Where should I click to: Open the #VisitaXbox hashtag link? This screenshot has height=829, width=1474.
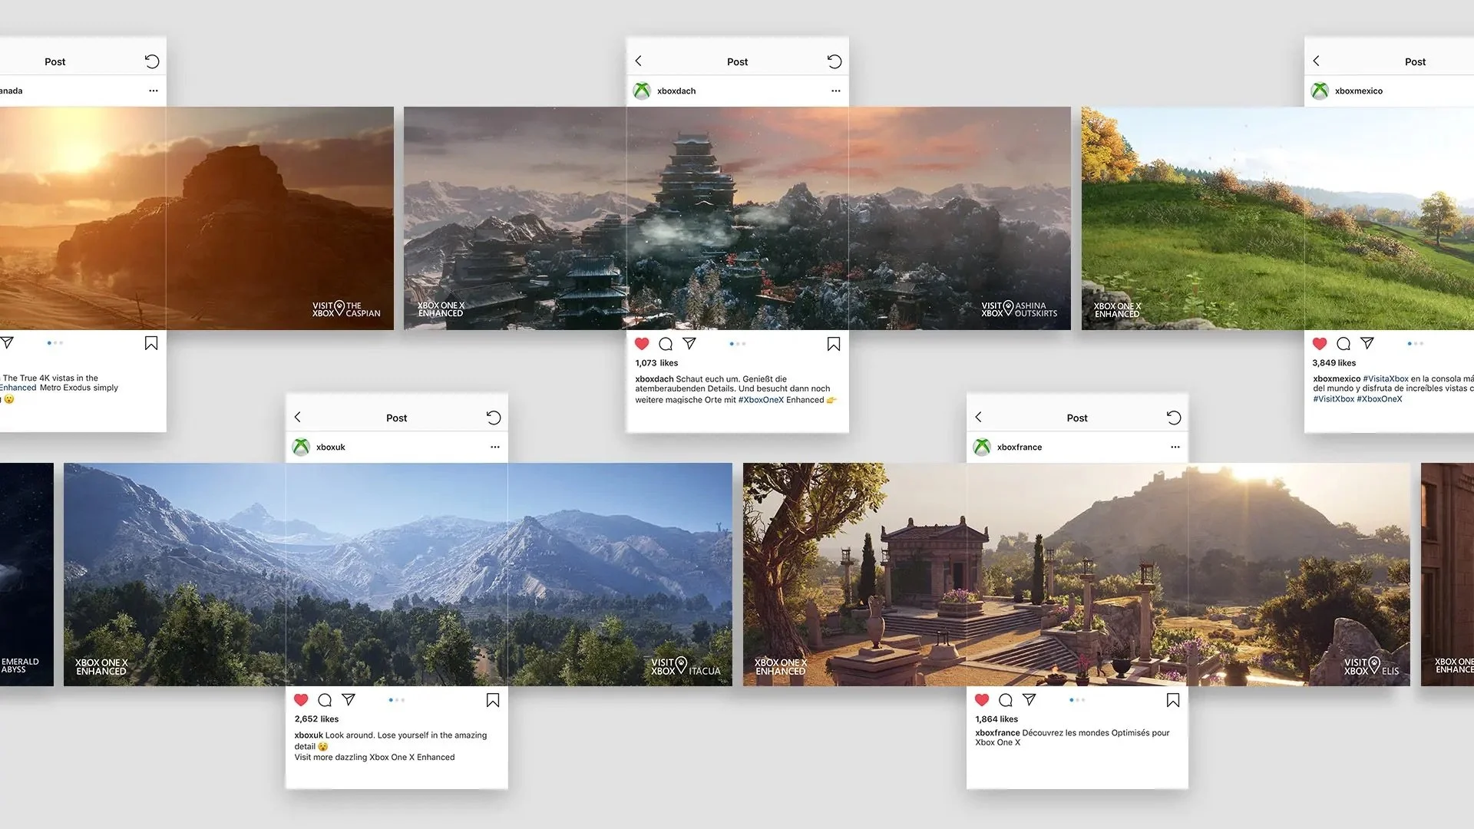point(1385,378)
